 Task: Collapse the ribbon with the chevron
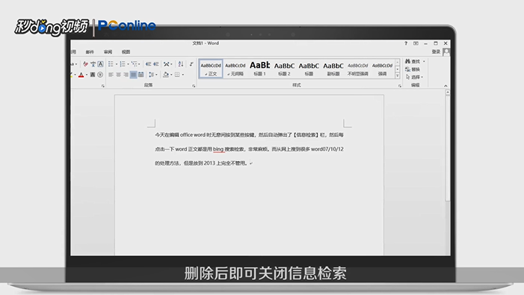click(x=446, y=86)
